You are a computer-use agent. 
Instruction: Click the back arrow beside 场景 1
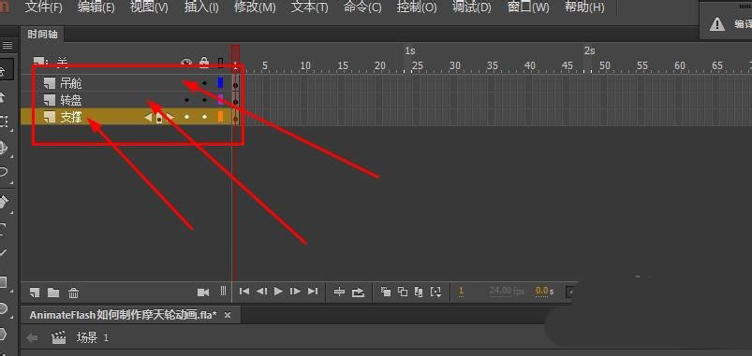[x=32, y=338]
